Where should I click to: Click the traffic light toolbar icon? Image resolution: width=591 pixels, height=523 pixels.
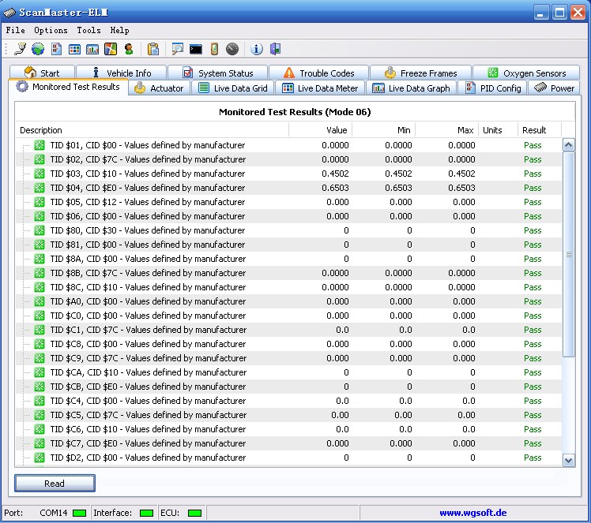(129, 49)
